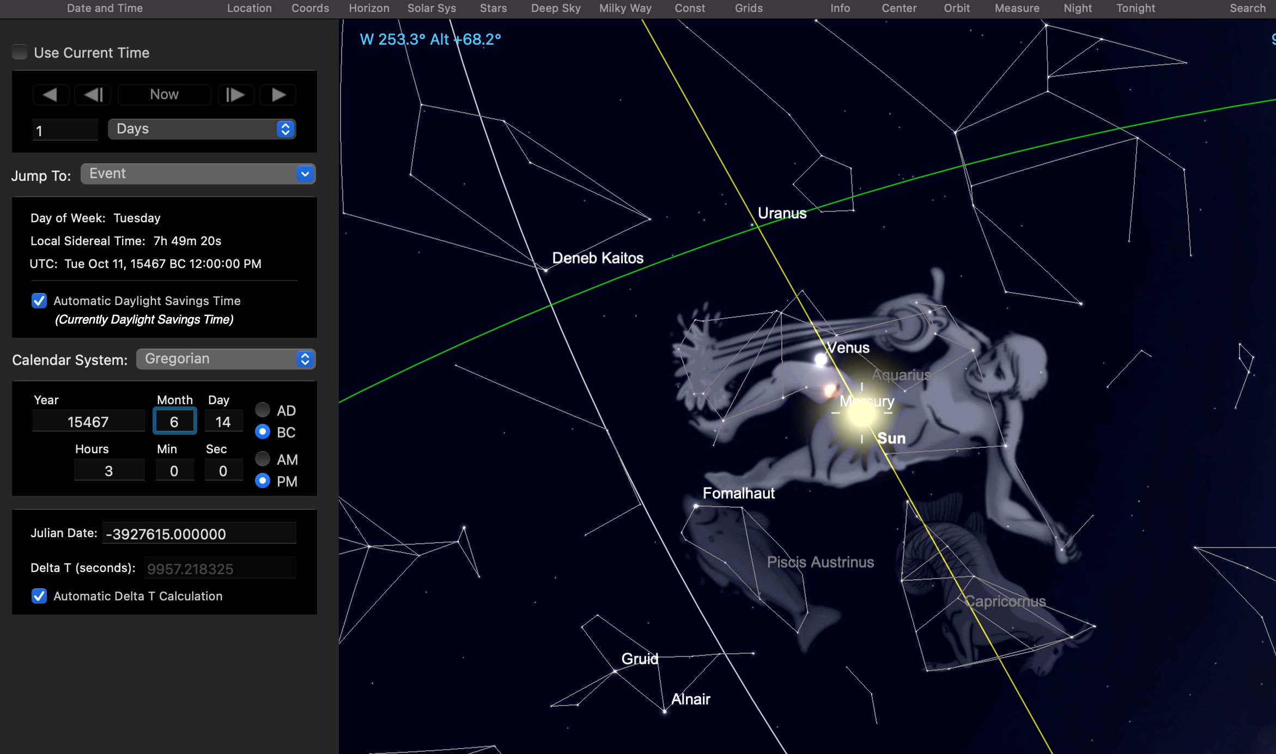
Task: Open the Jump To Event dropdown
Action: click(198, 174)
